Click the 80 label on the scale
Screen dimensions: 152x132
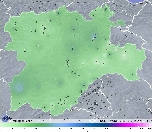(95, 129)
